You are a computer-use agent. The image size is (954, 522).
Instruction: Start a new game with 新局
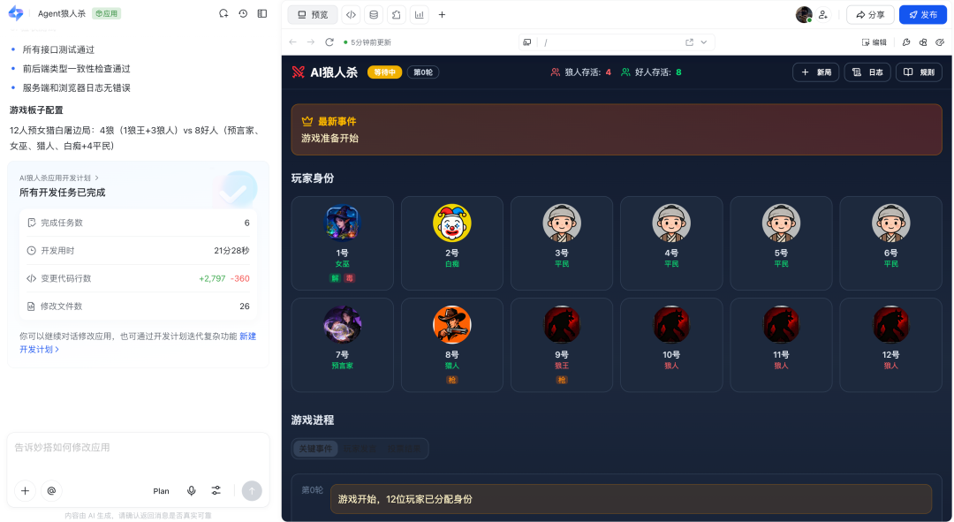tap(815, 72)
